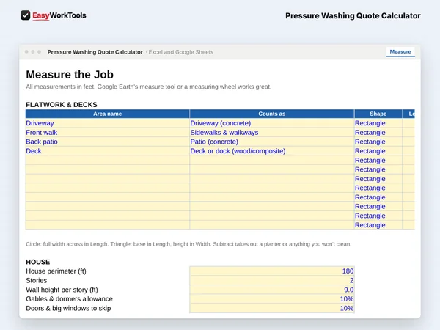440x330 pixels.
Task: Select the Front walk area name cell
Action: tap(108, 133)
